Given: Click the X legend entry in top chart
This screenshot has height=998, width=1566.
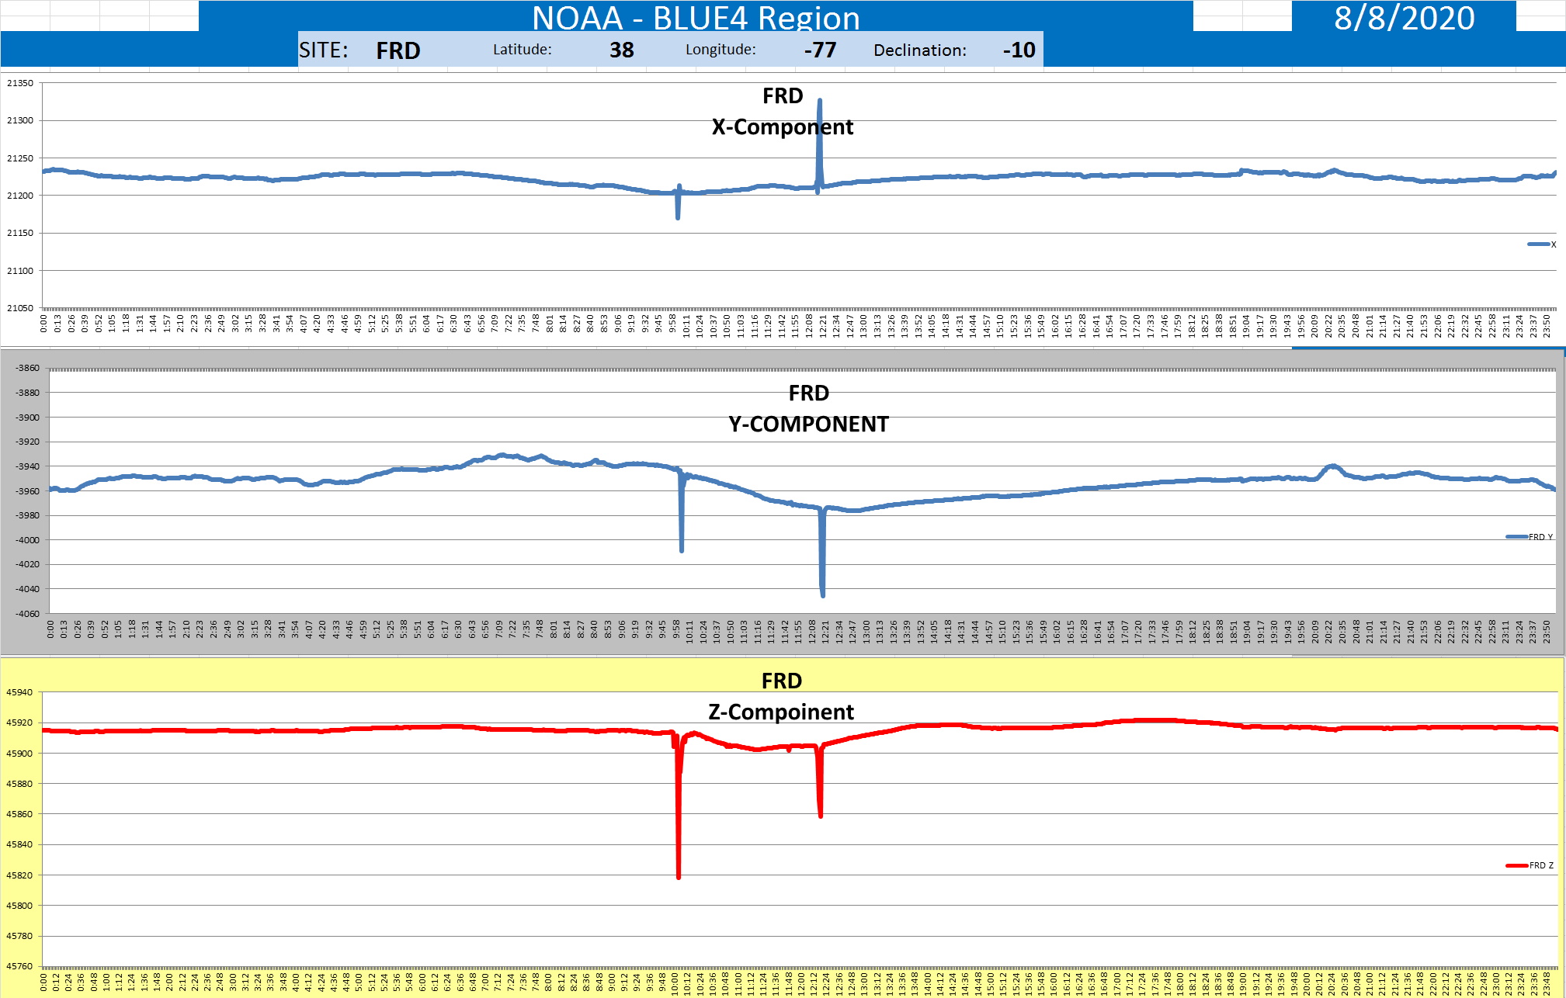Looking at the screenshot, I should pos(1543,244).
